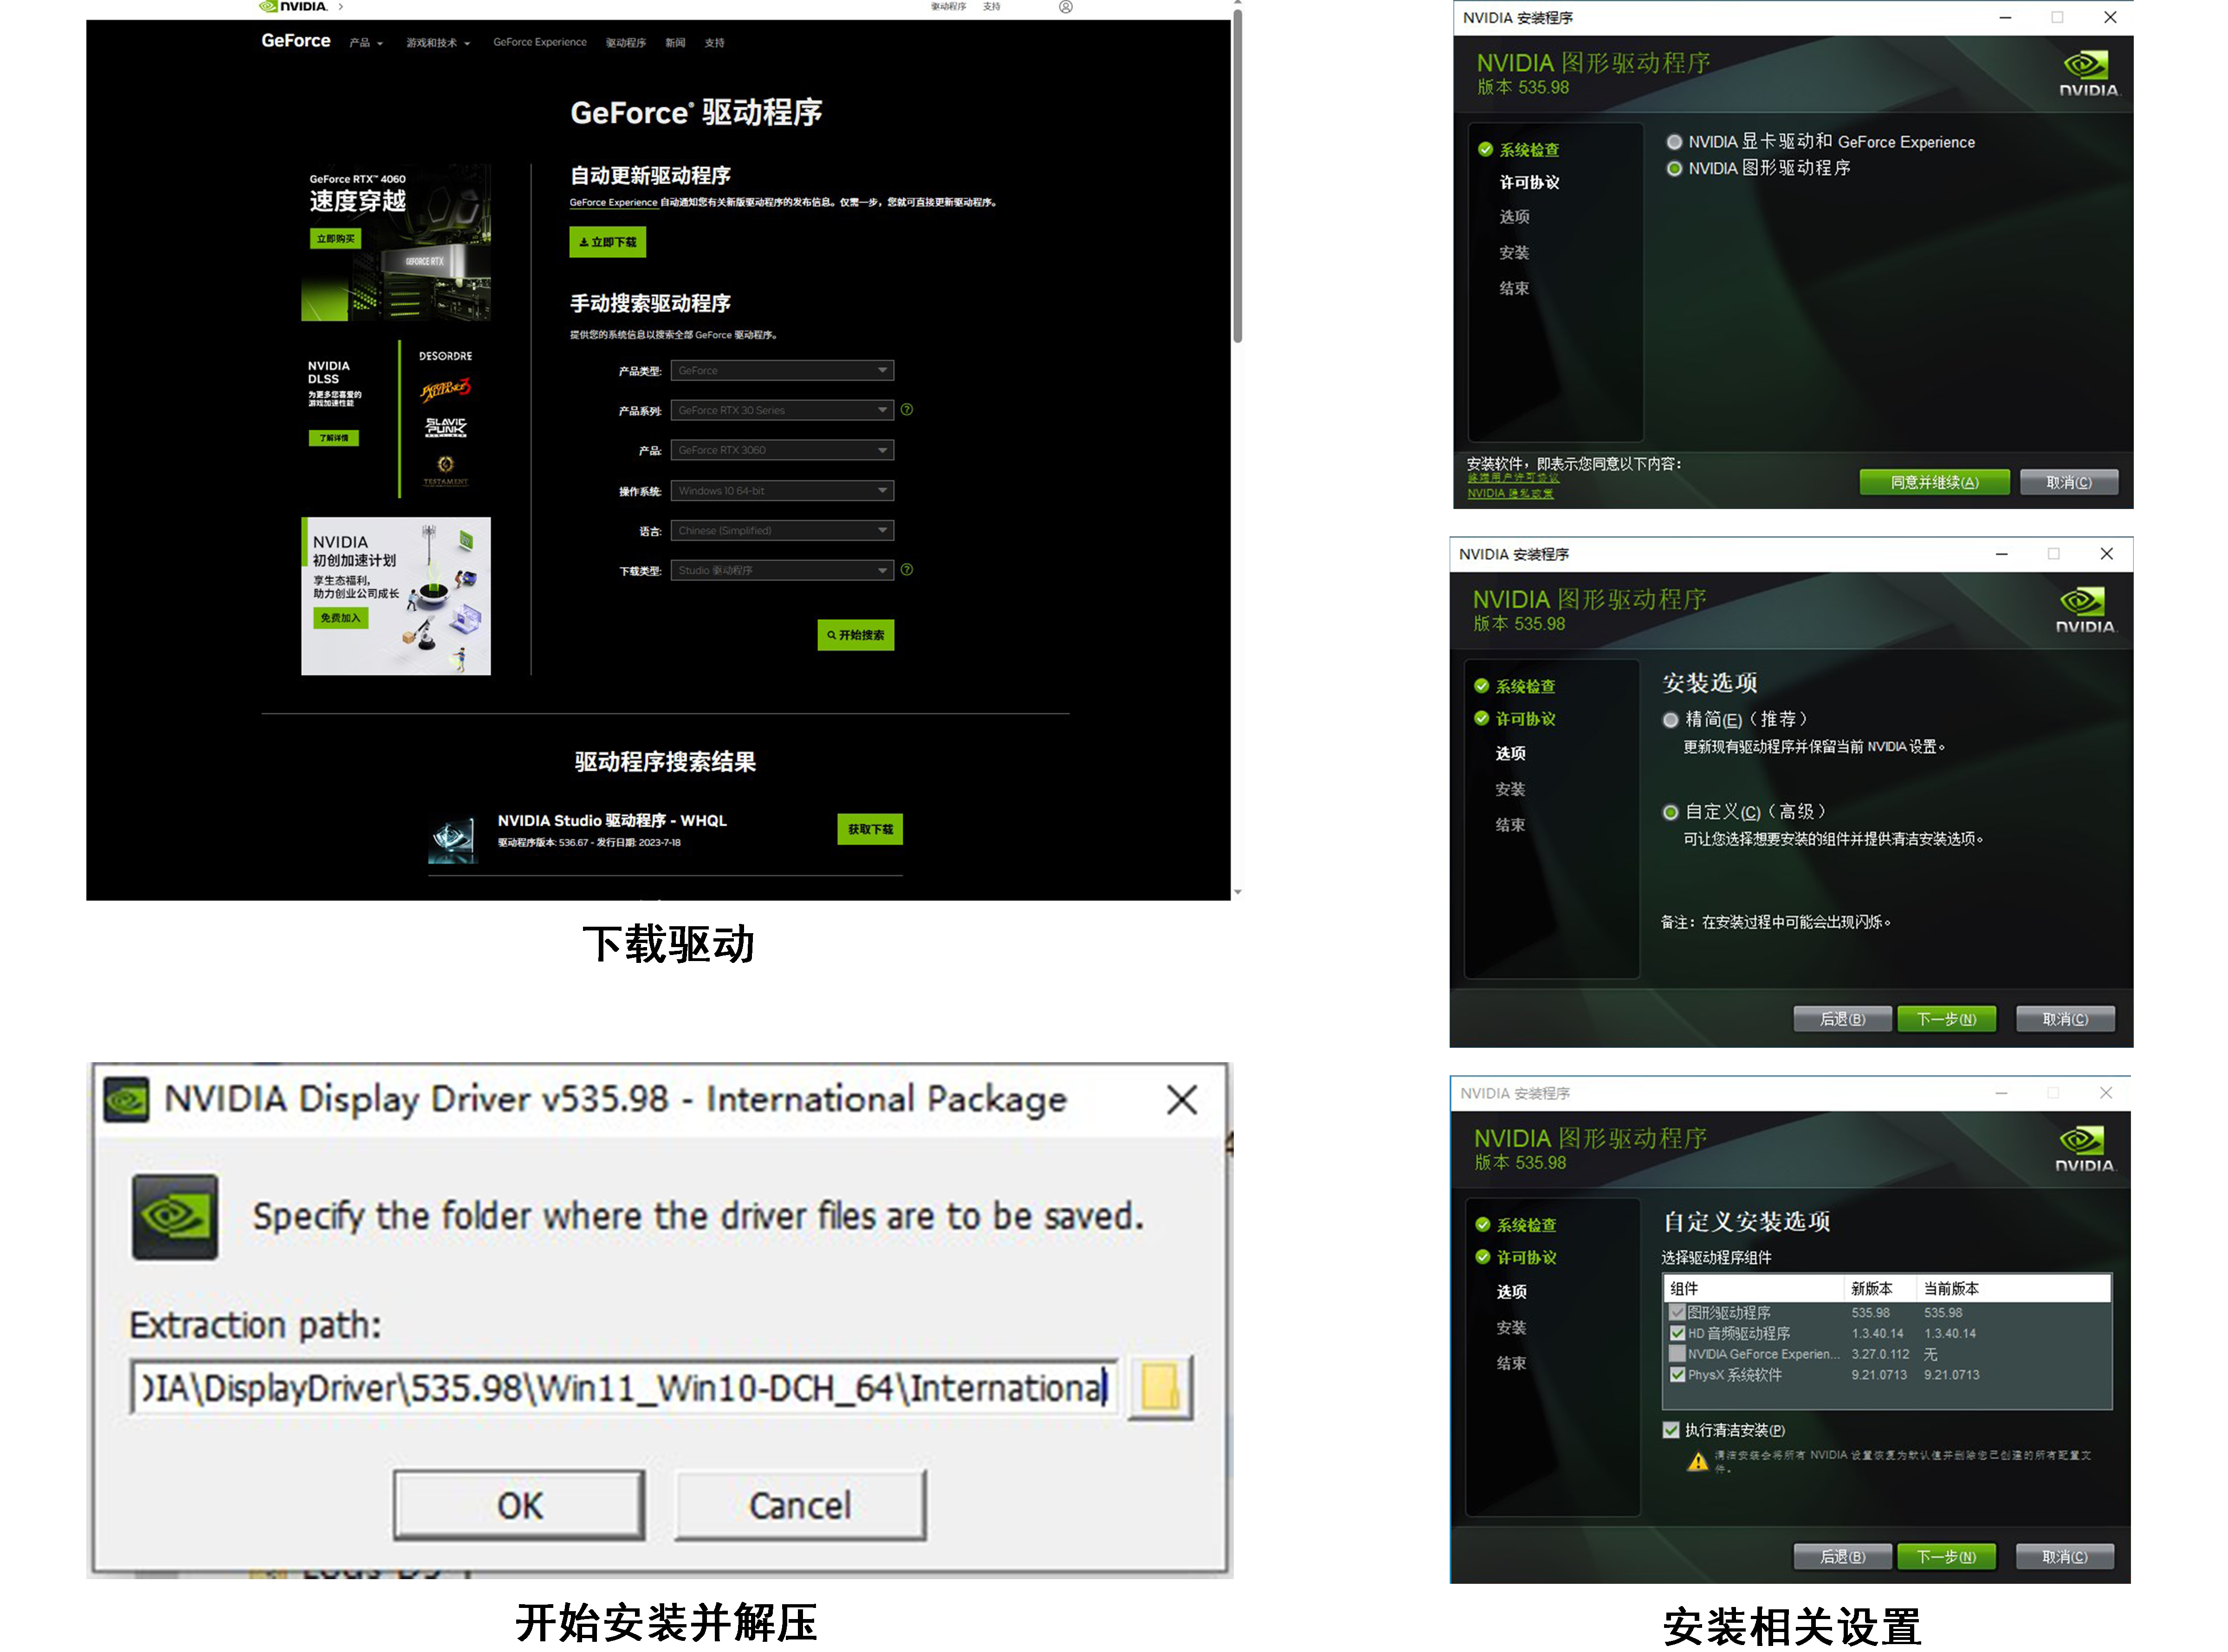This screenshot has height=1652, width=2228.
Task: Expand the 产品 menu in GeForce navigation
Action: [x=366, y=43]
